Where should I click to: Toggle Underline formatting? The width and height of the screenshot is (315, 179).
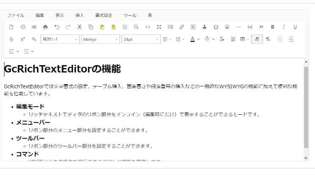295,27
